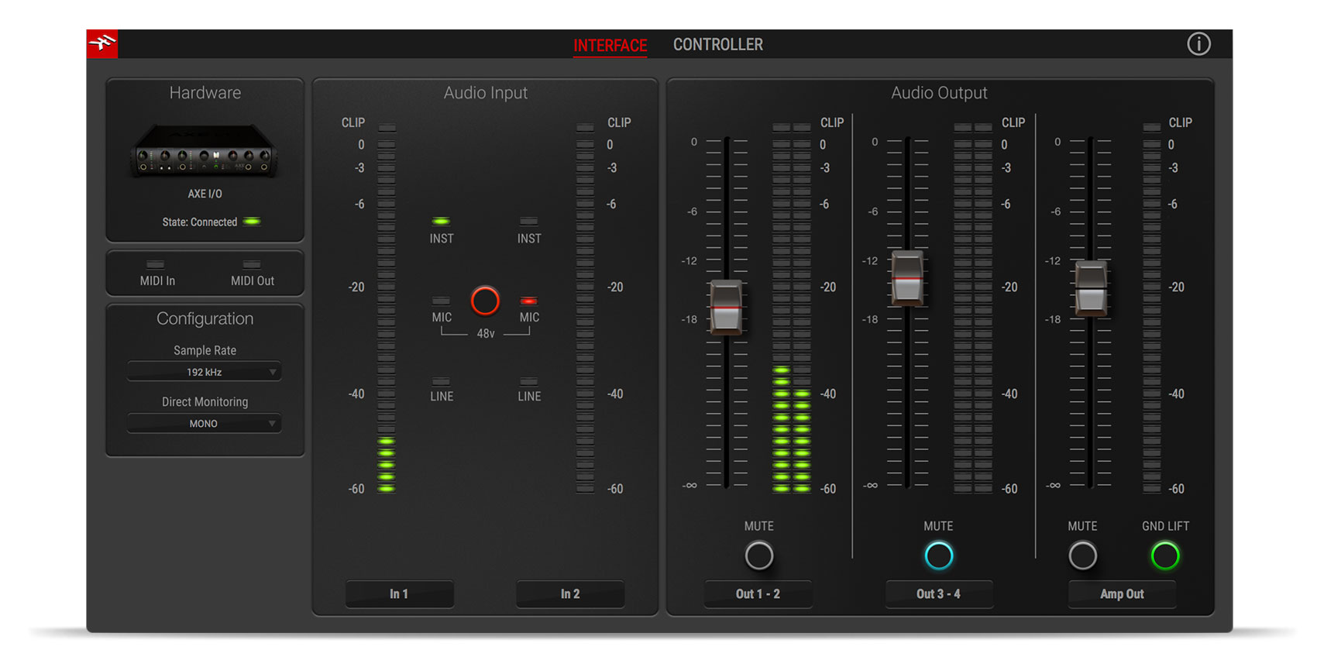Click the In 1 channel label button
Screen dimensions: 1317x657
click(399, 593)
